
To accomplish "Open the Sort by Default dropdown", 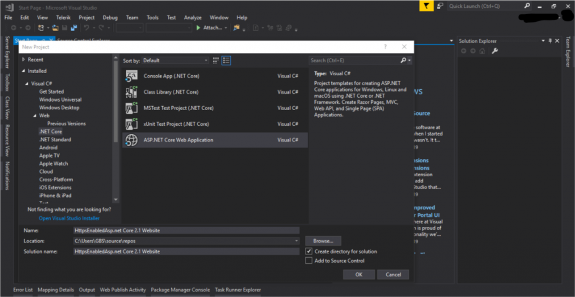I will (x=175, y=61).
